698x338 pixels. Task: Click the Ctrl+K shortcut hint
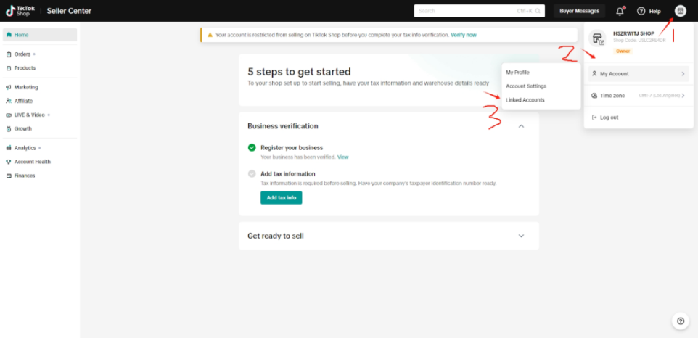click(525, 11)
